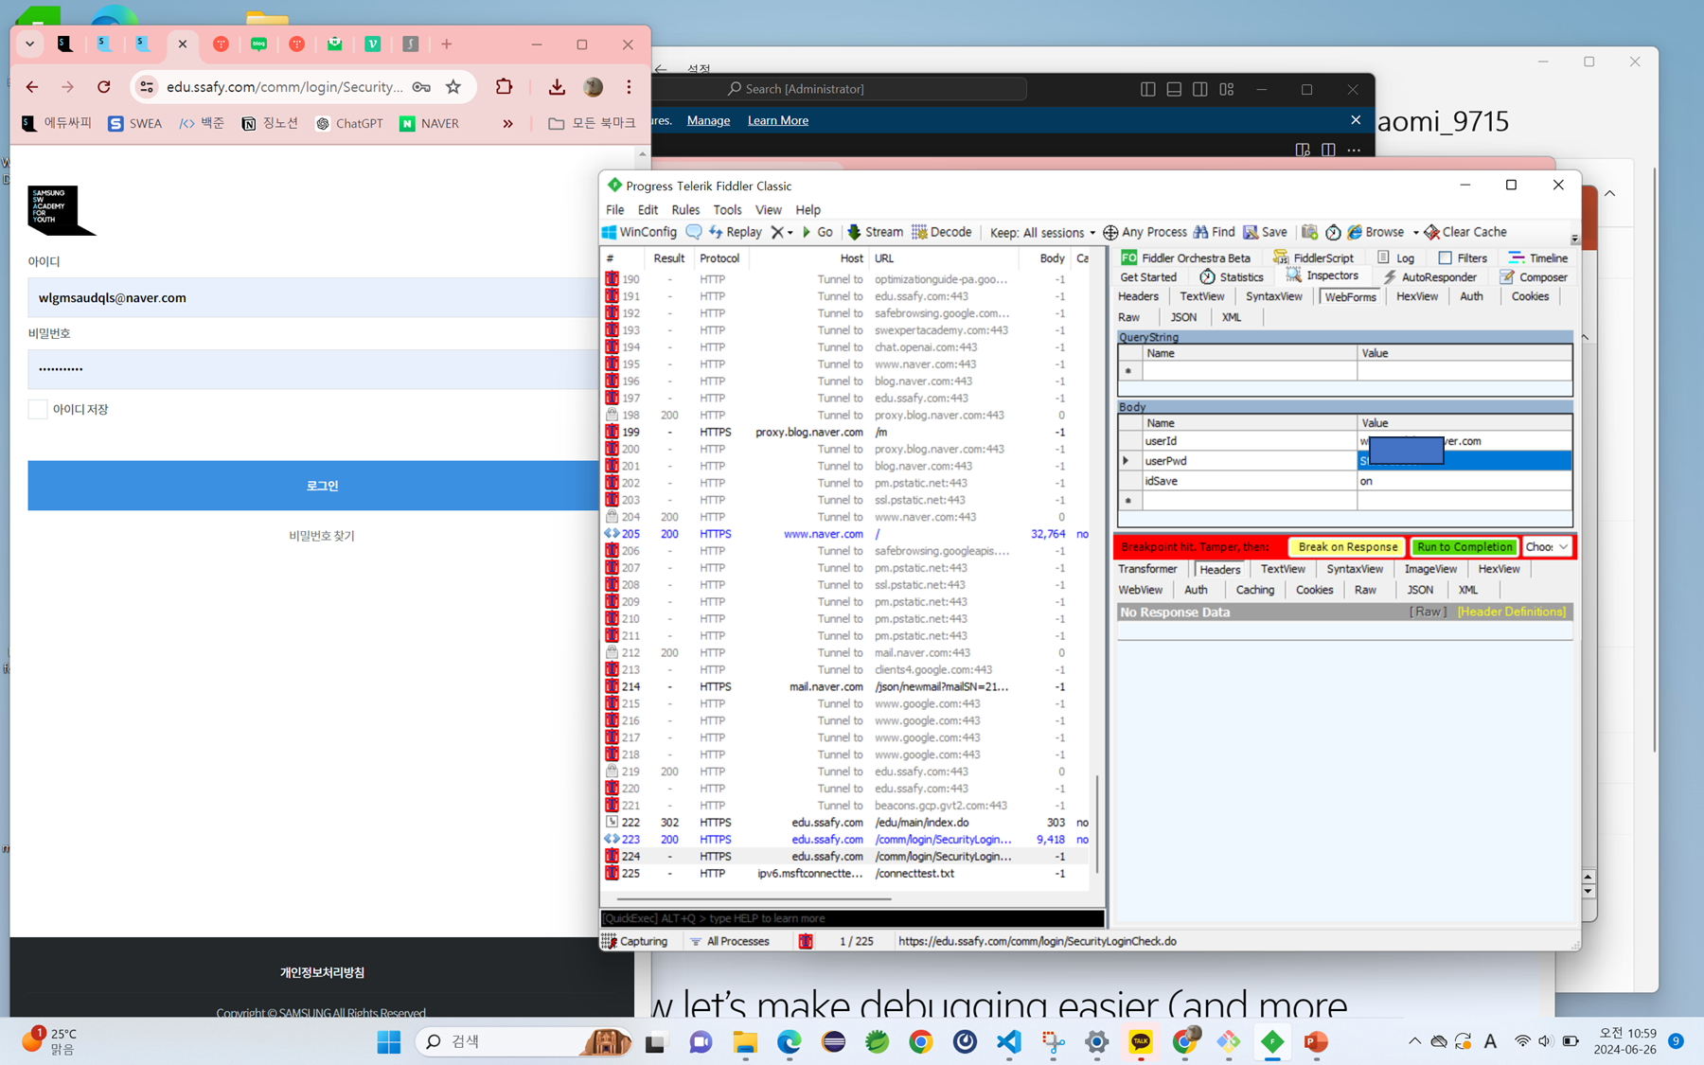
Task: Click All Processes filter in status bar
Action: tap(730, 941)
